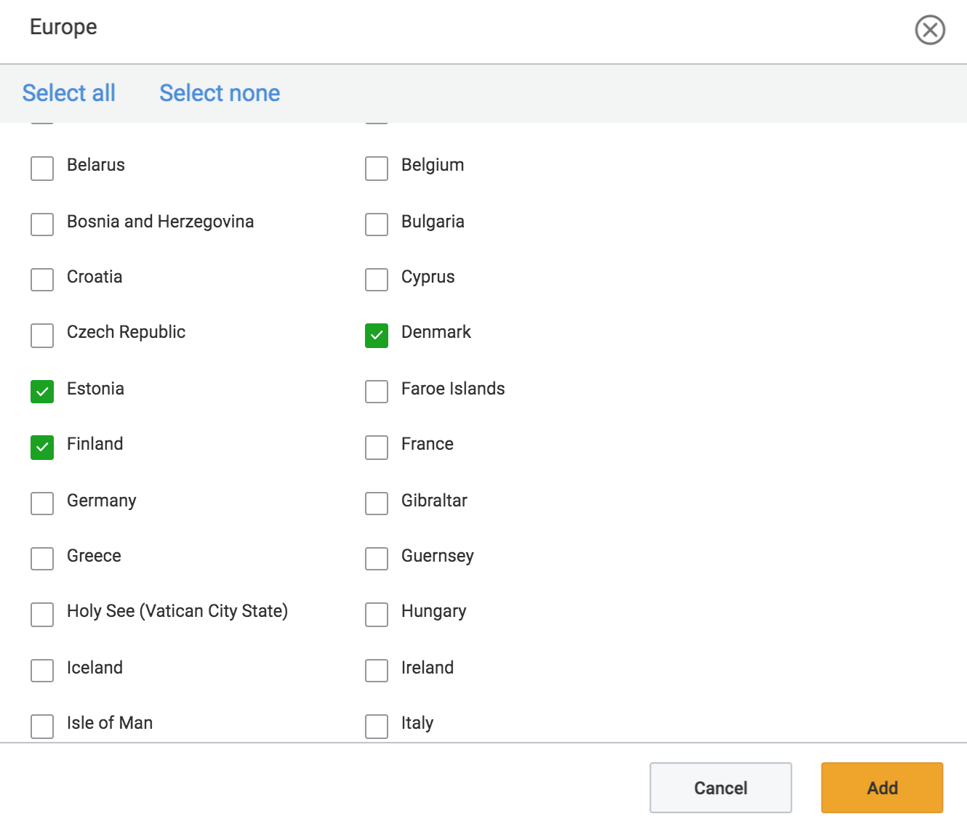Viewport: 967px width, 824px height.
Task: Check the Italy checkbox
Action: [377, 727]
